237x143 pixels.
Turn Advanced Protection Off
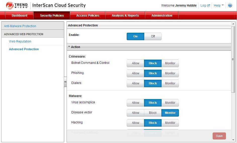153,36
